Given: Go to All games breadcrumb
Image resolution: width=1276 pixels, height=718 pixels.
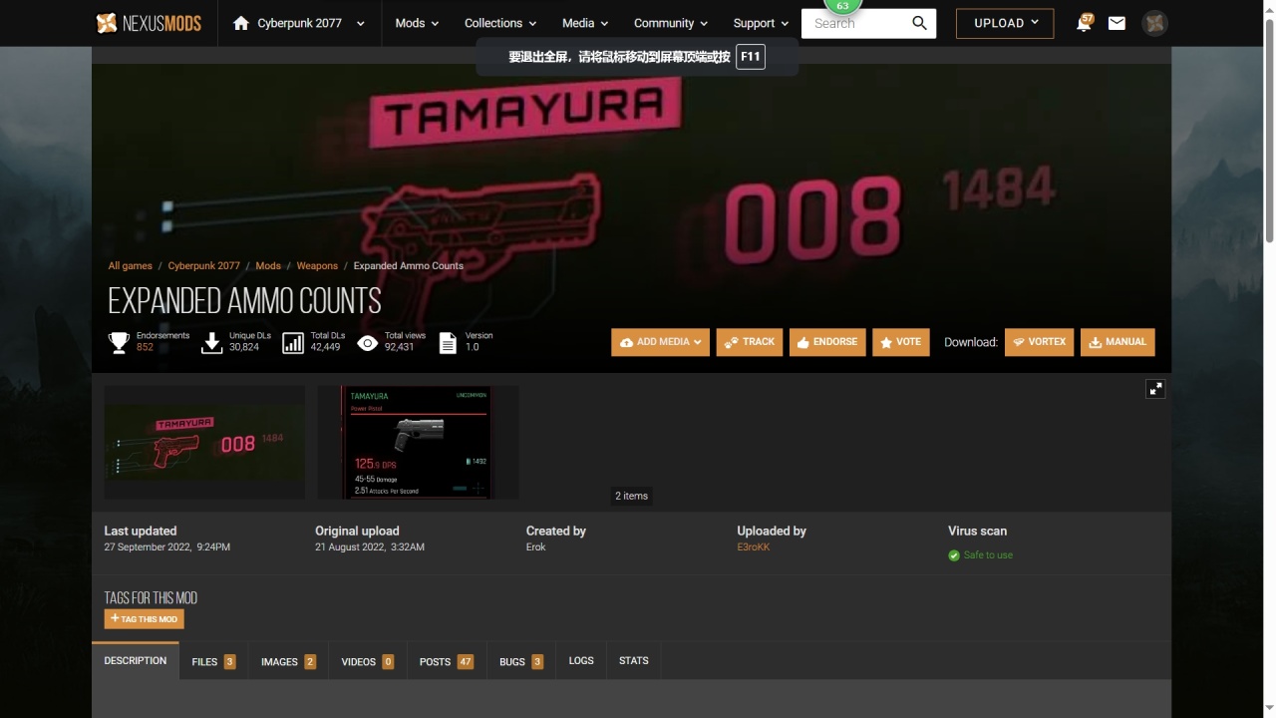Looking at the screenshot, I should (x=131, y=266).
